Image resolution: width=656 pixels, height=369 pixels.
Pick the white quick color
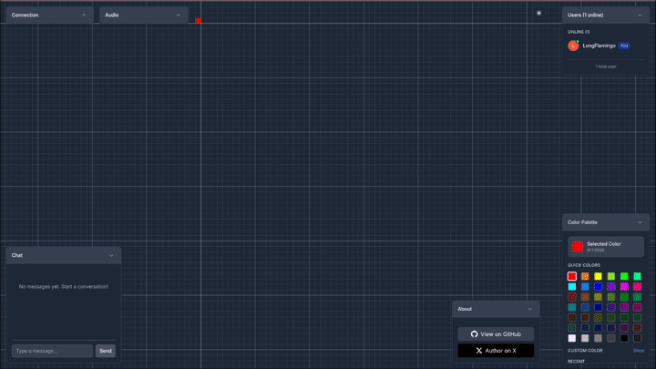[x=572, y=338]
